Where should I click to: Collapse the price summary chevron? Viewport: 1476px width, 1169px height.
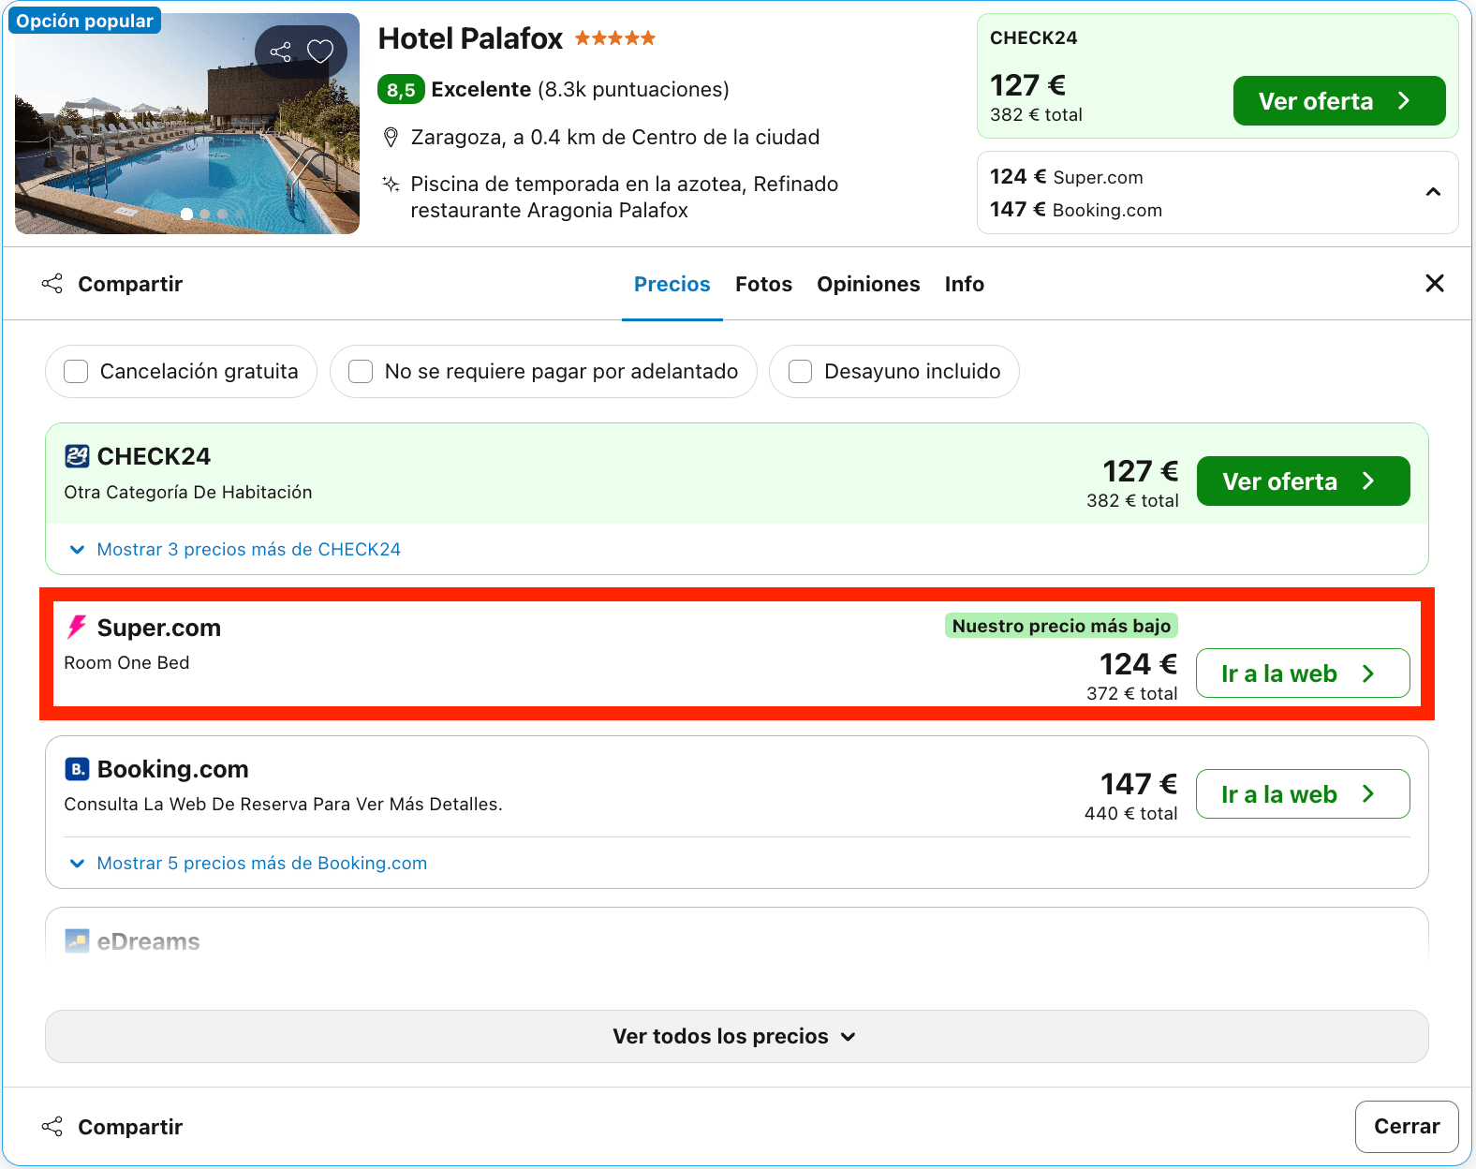tap(1433, 192)
